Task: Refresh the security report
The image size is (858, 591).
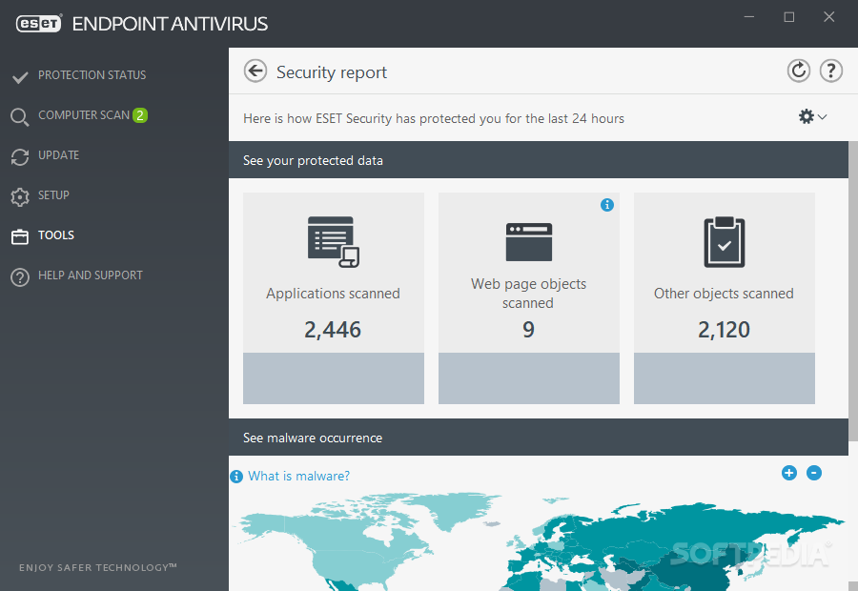Action: [x=798, y=71]
